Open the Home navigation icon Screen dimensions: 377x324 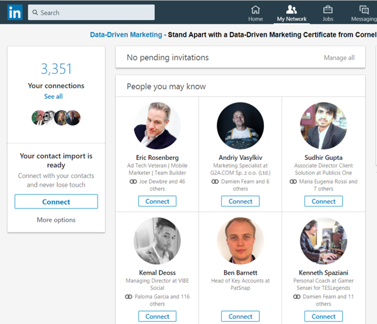(x=255, y=10)
